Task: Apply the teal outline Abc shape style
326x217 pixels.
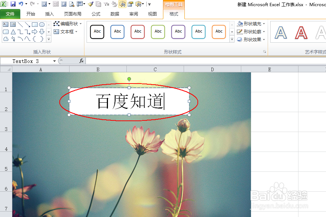Action: pyautogui.click(x=198, y=32)
